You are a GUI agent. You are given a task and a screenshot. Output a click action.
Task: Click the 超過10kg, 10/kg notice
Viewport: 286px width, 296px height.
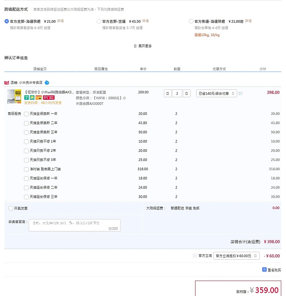[207, 35]
